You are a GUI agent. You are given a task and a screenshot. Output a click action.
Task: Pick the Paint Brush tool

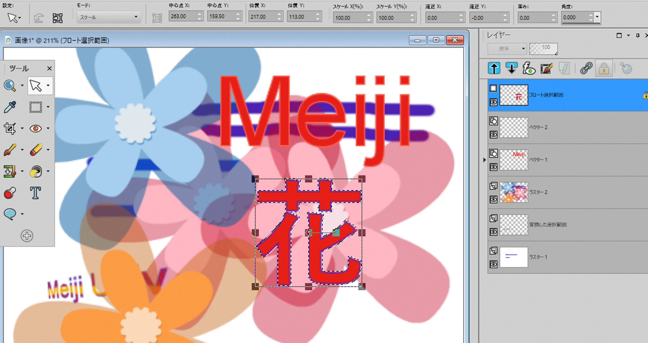[10, 150]
